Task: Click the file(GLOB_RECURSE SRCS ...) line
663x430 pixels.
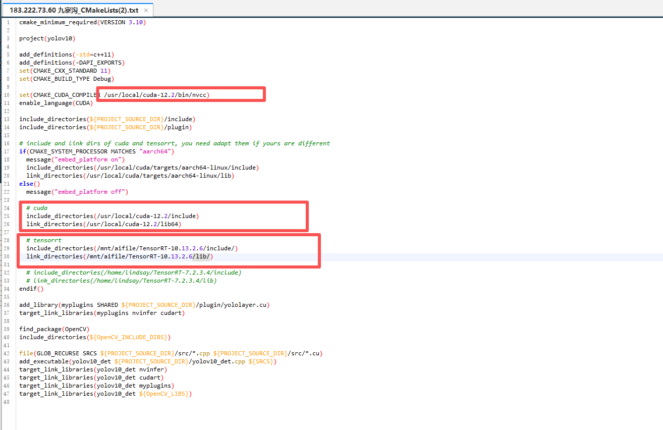Action: point(171,353)
